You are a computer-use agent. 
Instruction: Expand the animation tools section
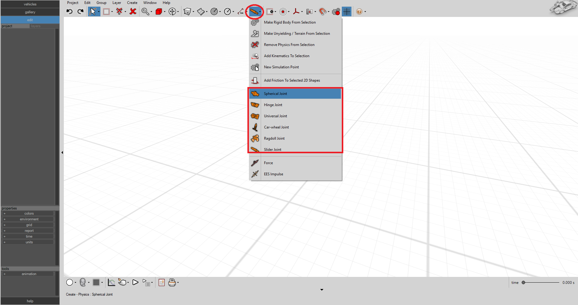pyautogui.click(x=28, y=274)
